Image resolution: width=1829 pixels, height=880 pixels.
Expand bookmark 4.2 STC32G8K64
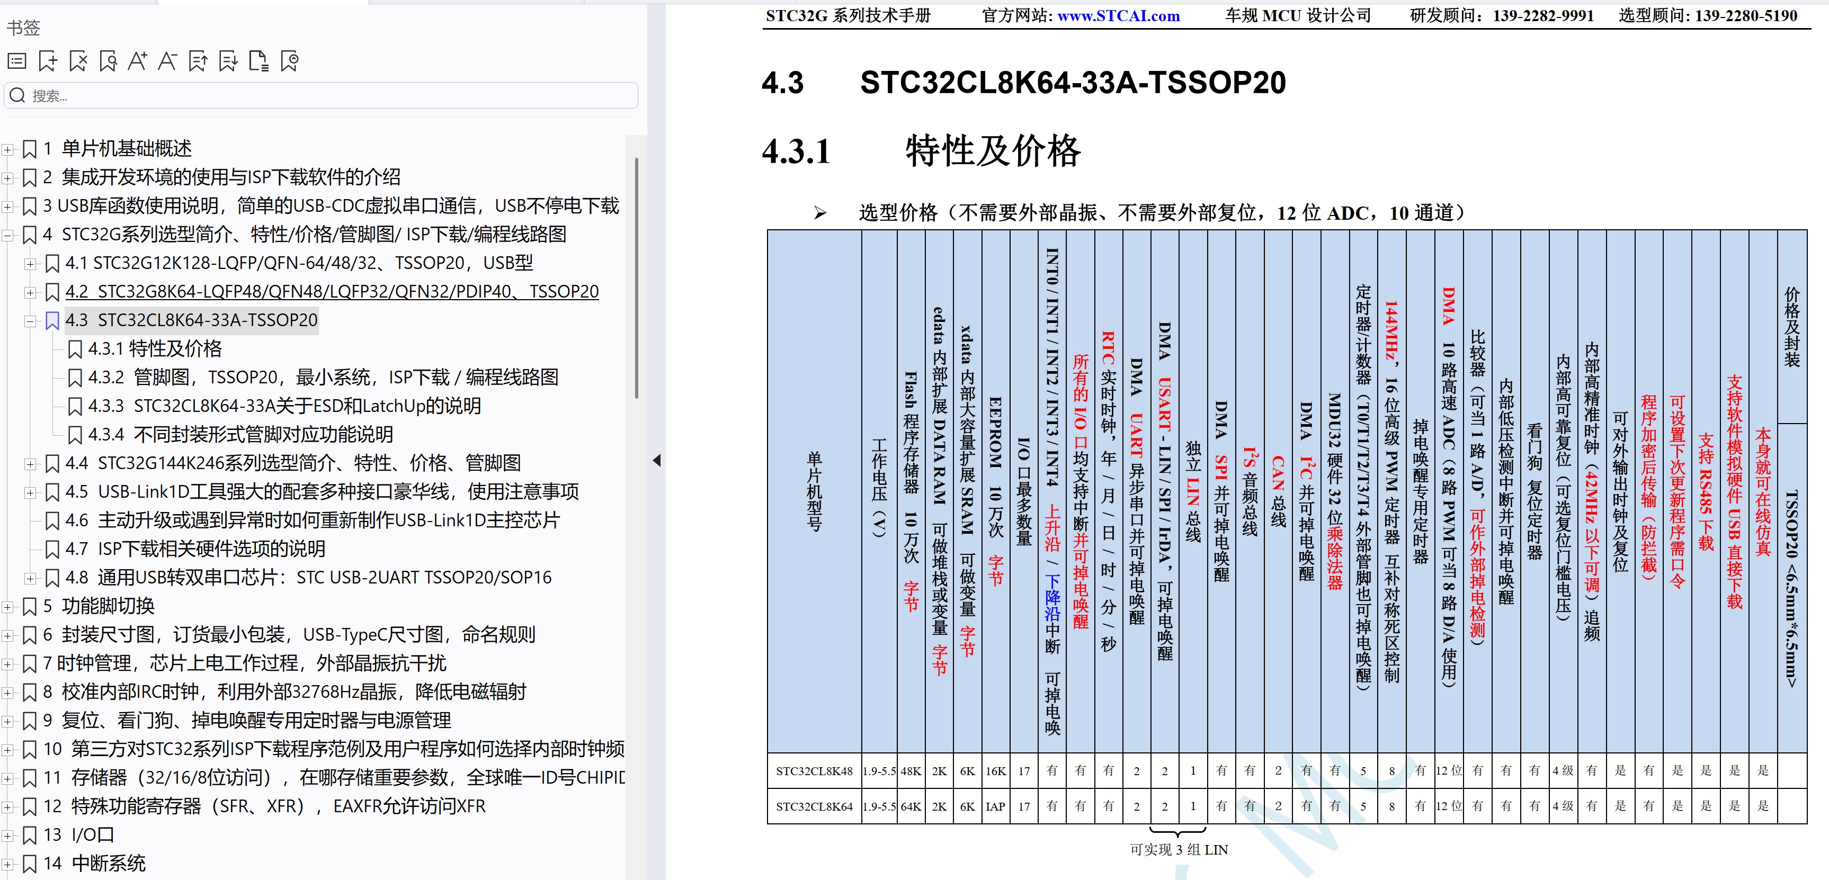[x=30, y=292]
